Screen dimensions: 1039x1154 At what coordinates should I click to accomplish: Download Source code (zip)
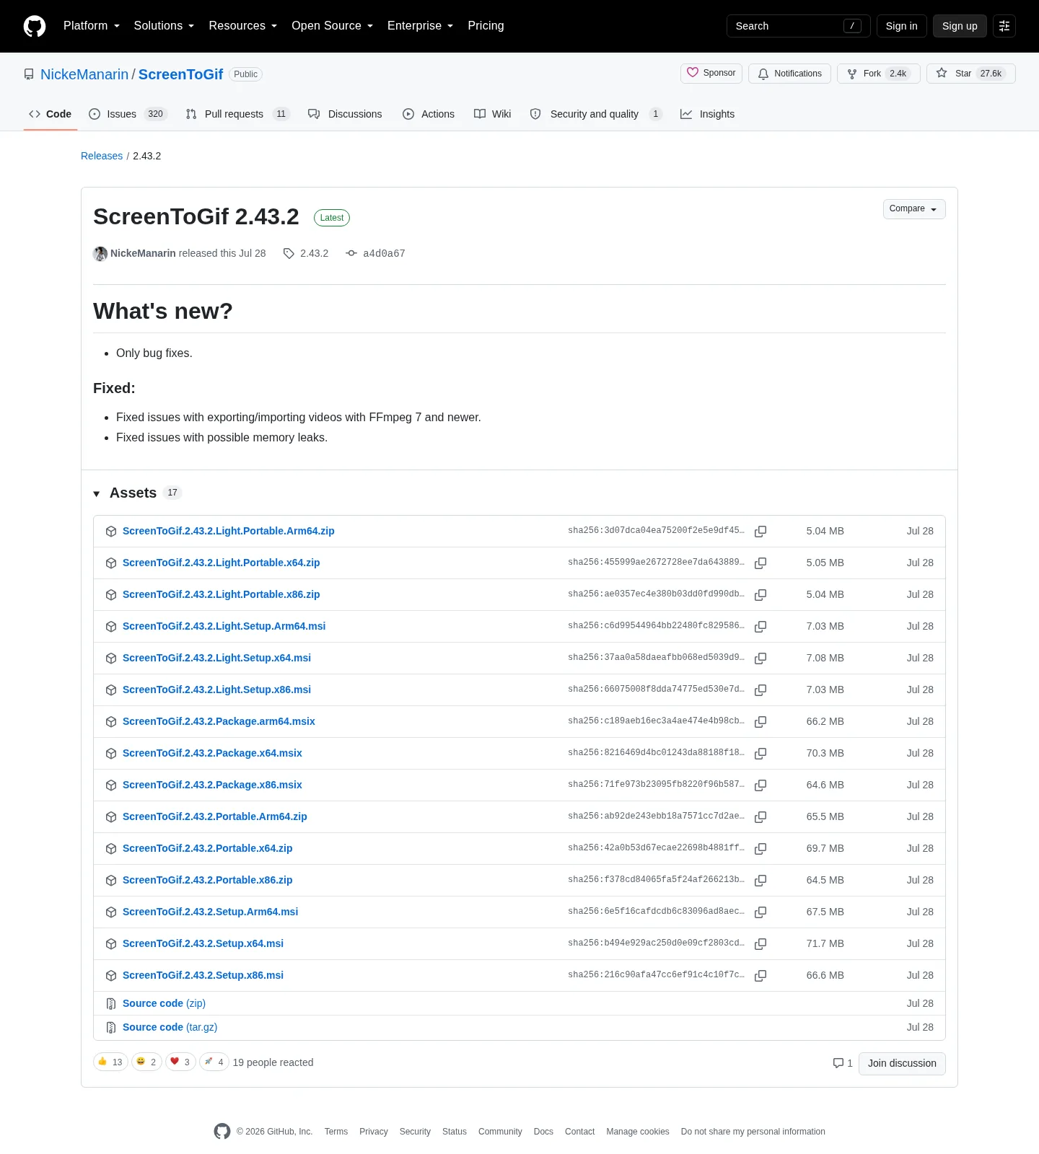point(164,1003)
